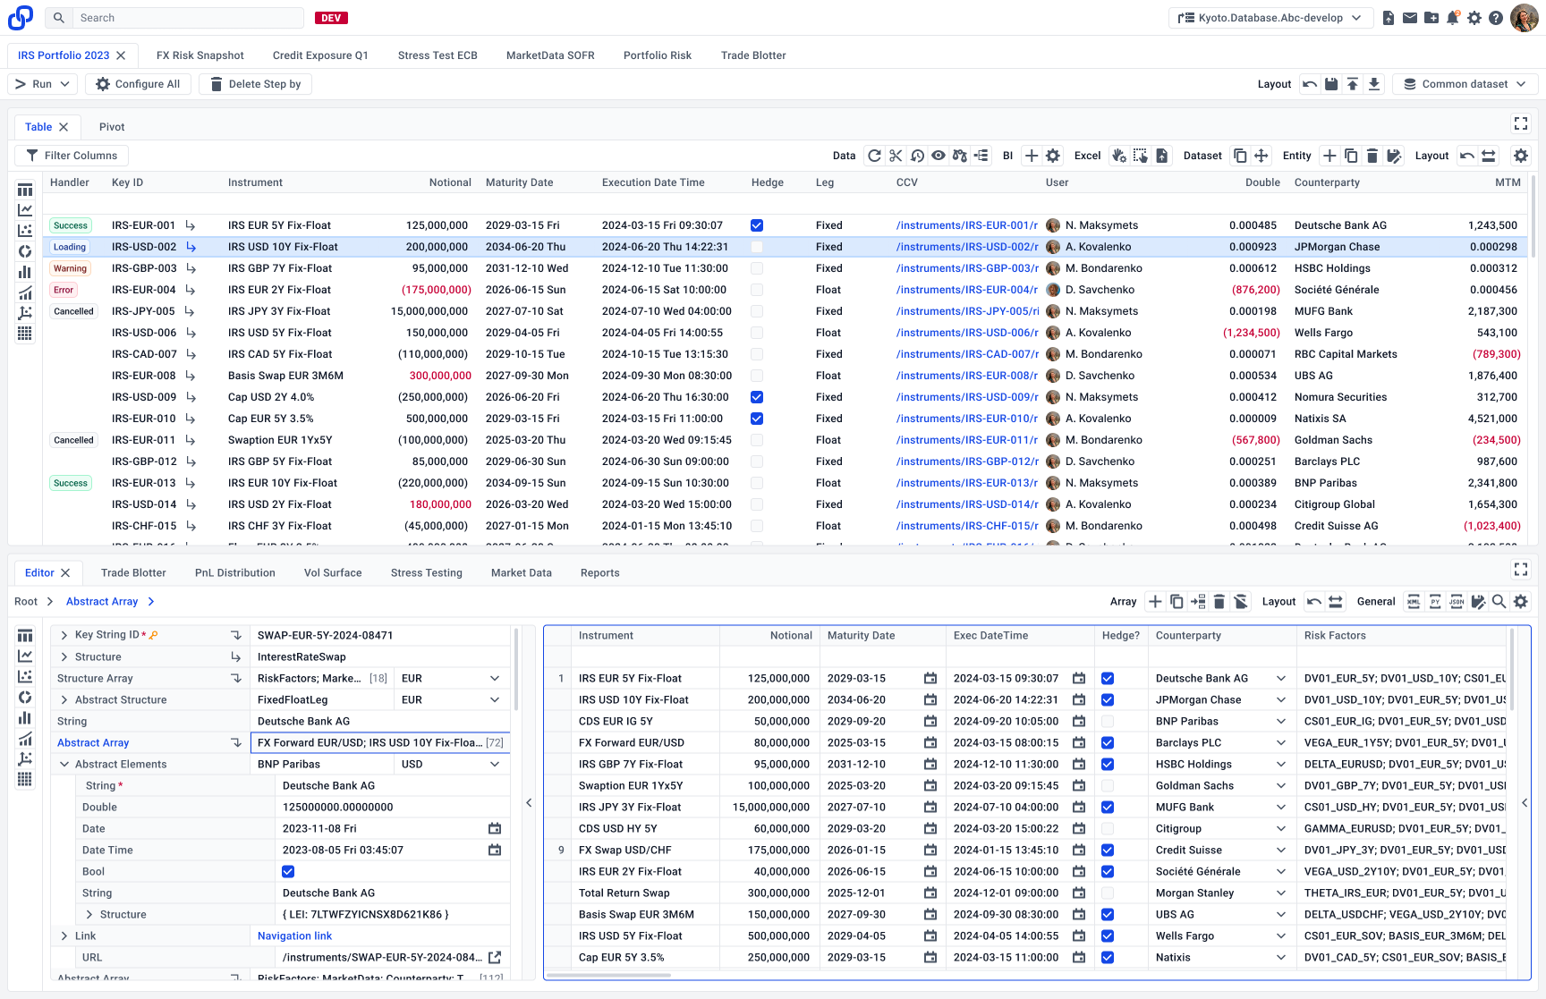Open notifications bell icon in top bar
Viewport: 1546px width, 999px height.
[1453, 18]
